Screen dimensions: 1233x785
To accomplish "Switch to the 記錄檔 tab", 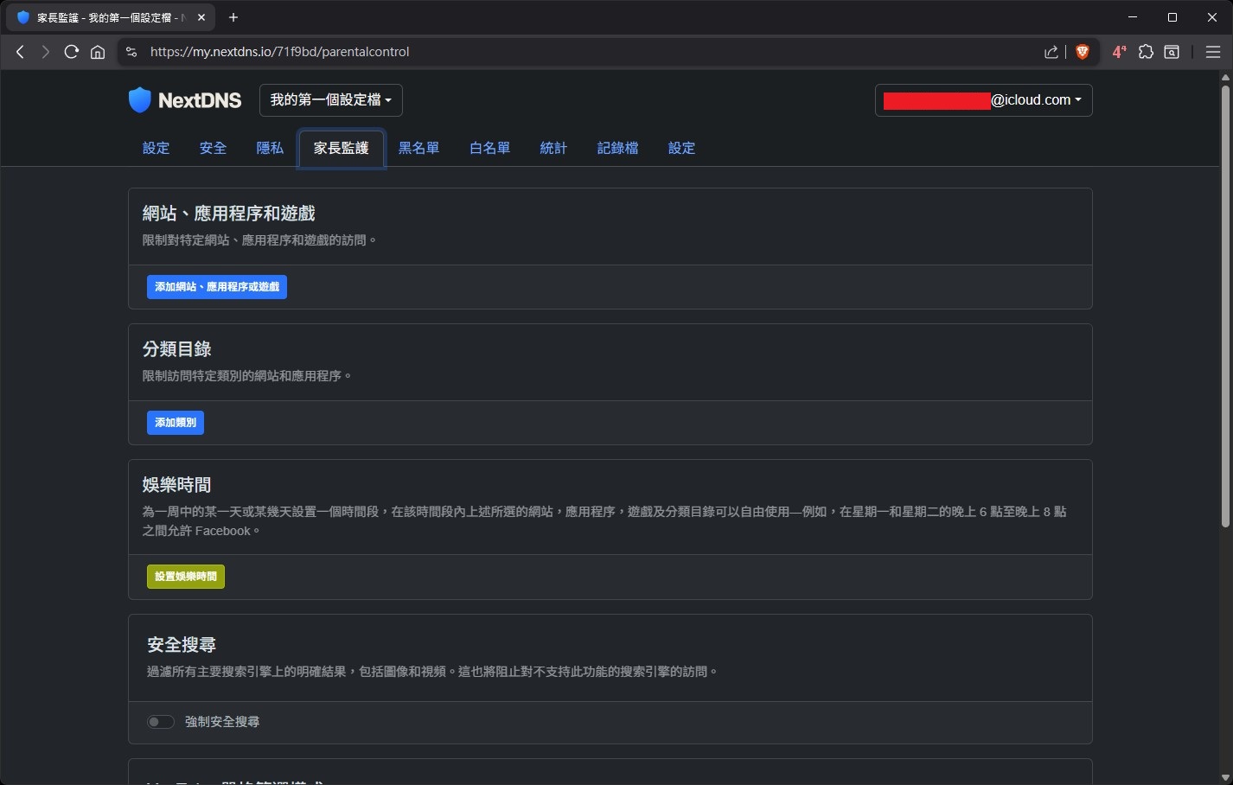I will tap(618, 148).
